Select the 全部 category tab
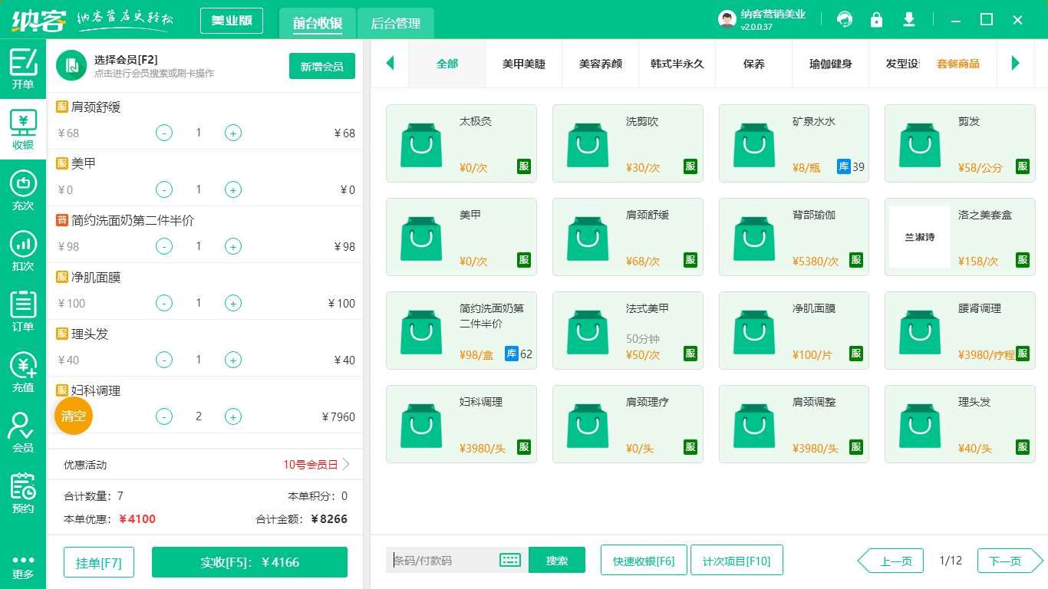Screen dimensions: 1048x589 click(447, 64)
